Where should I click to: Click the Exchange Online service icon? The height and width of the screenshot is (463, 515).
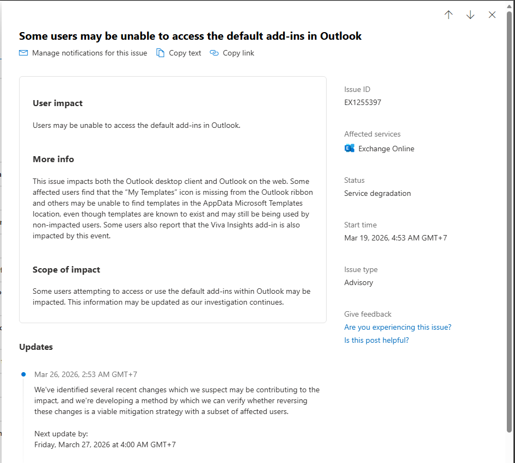pyautogui.click(x=350, y=149)
